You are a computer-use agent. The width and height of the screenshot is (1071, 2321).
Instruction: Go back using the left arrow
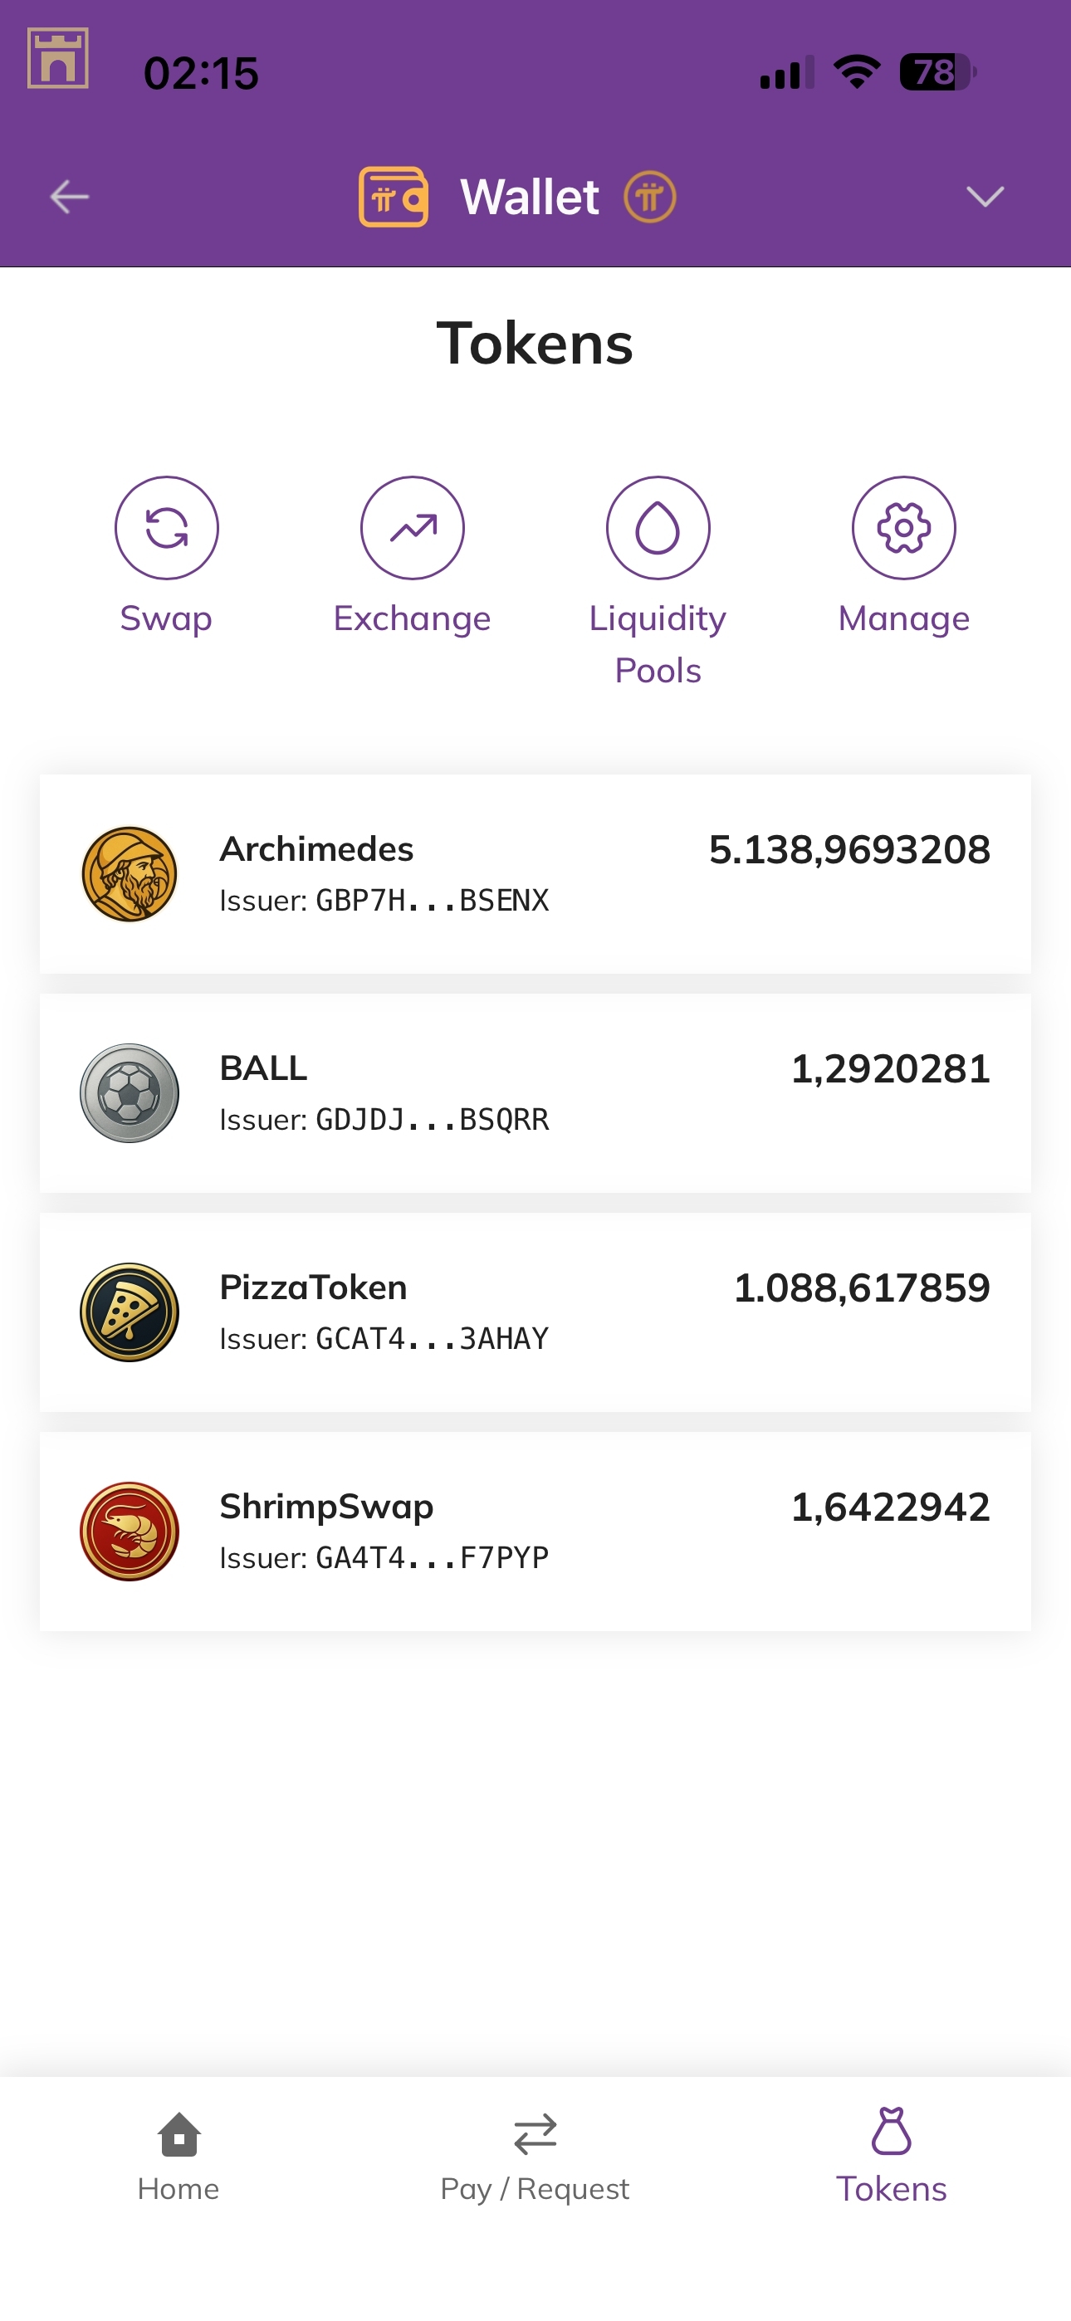click(x=70, y=197)
